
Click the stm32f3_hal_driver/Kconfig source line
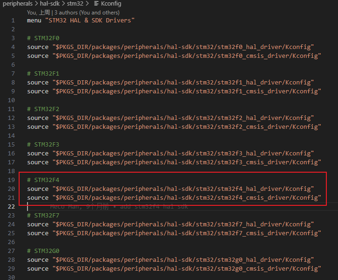pyautogui.click(x=170, y=154)
